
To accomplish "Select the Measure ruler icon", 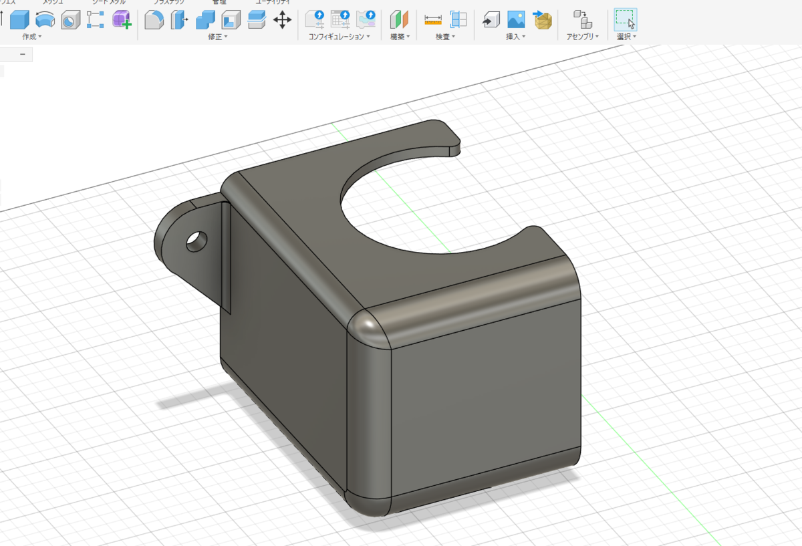I will pos(433,20).
